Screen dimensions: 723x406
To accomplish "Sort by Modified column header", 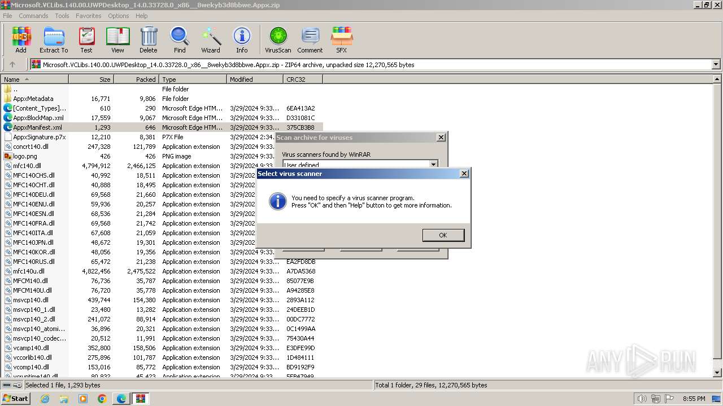I will click(x=255, y=80).
